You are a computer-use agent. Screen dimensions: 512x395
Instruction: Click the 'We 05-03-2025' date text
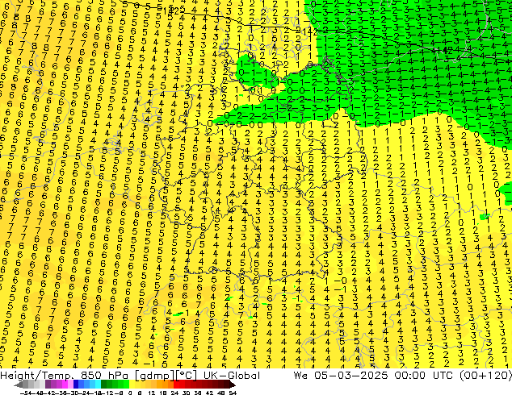(341, 376)
